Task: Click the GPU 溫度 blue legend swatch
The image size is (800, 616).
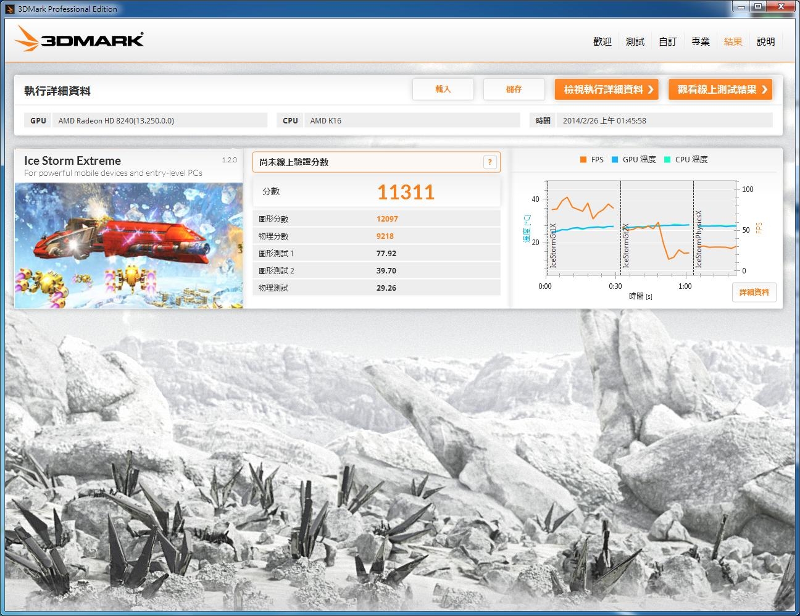Action: pos(615,159)
